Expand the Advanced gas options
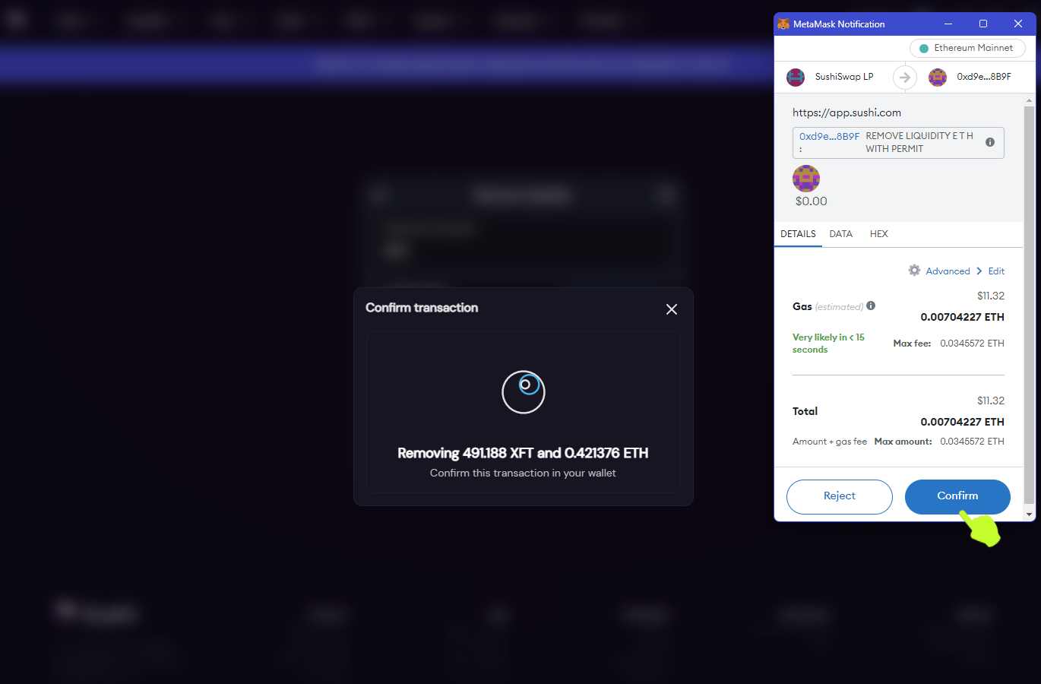Screen dimensions: 1041x684 tap(948, 271)
